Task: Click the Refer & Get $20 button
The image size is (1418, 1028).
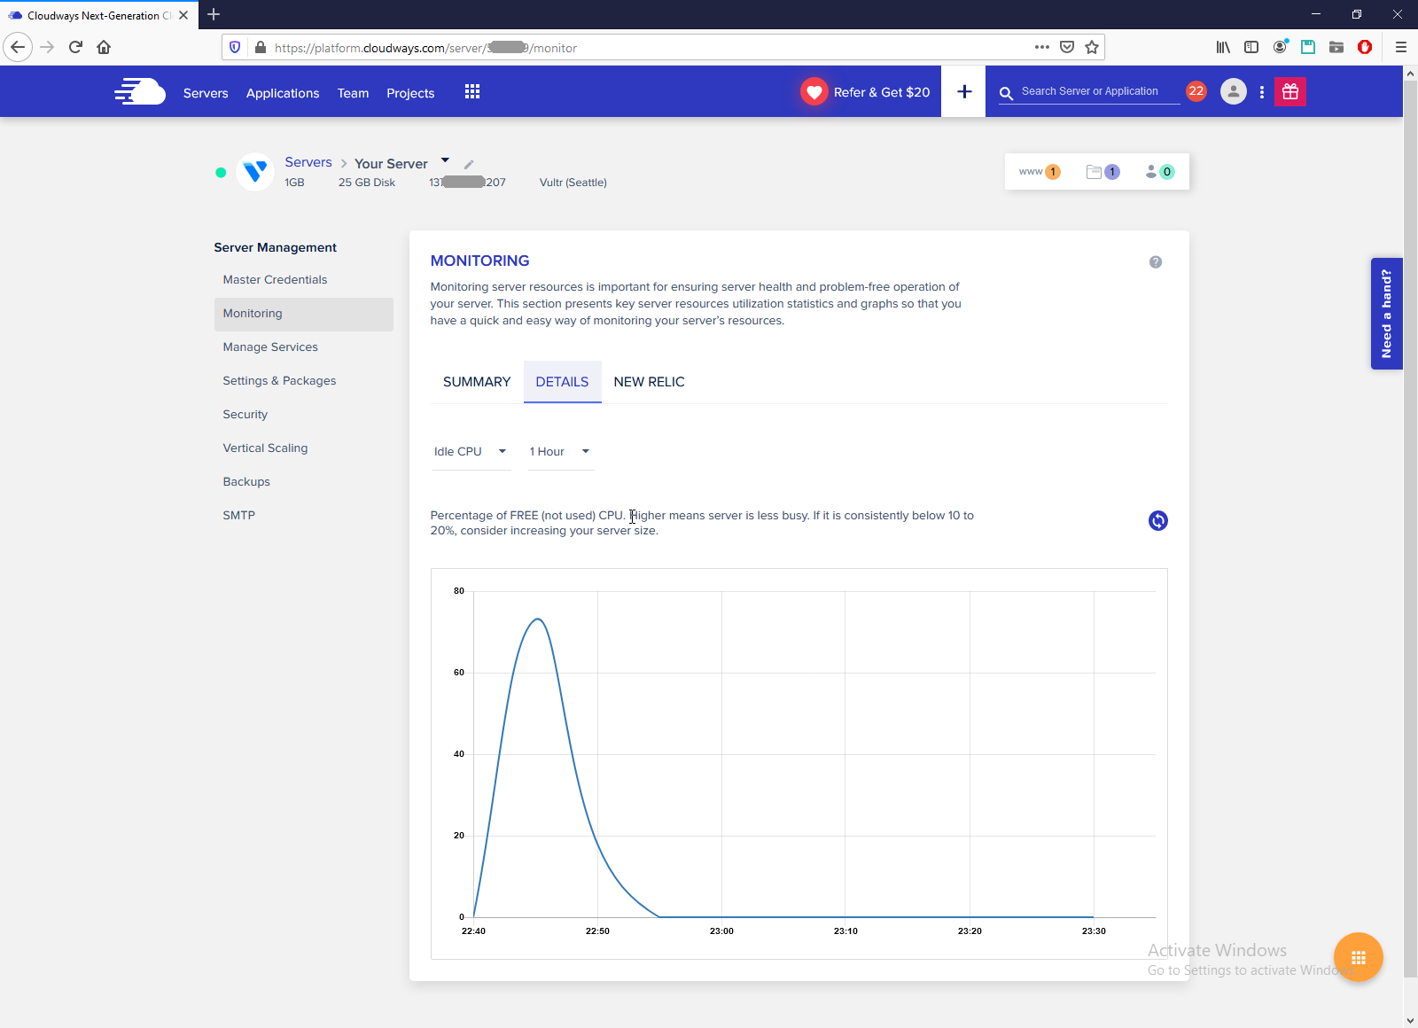Action: coord(866,92)
